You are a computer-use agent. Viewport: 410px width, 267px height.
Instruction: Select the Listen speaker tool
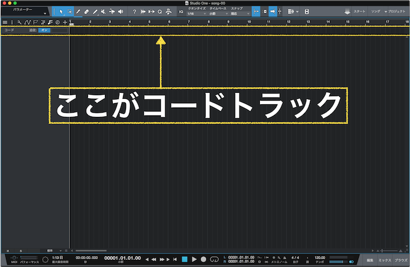click(121, 11)
